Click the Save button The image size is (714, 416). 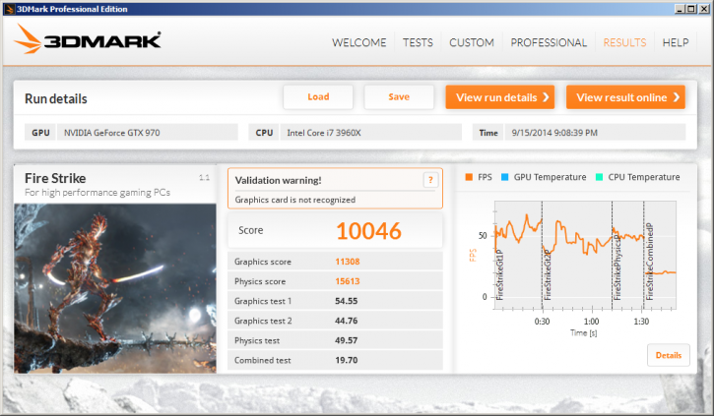pos(399,96)
